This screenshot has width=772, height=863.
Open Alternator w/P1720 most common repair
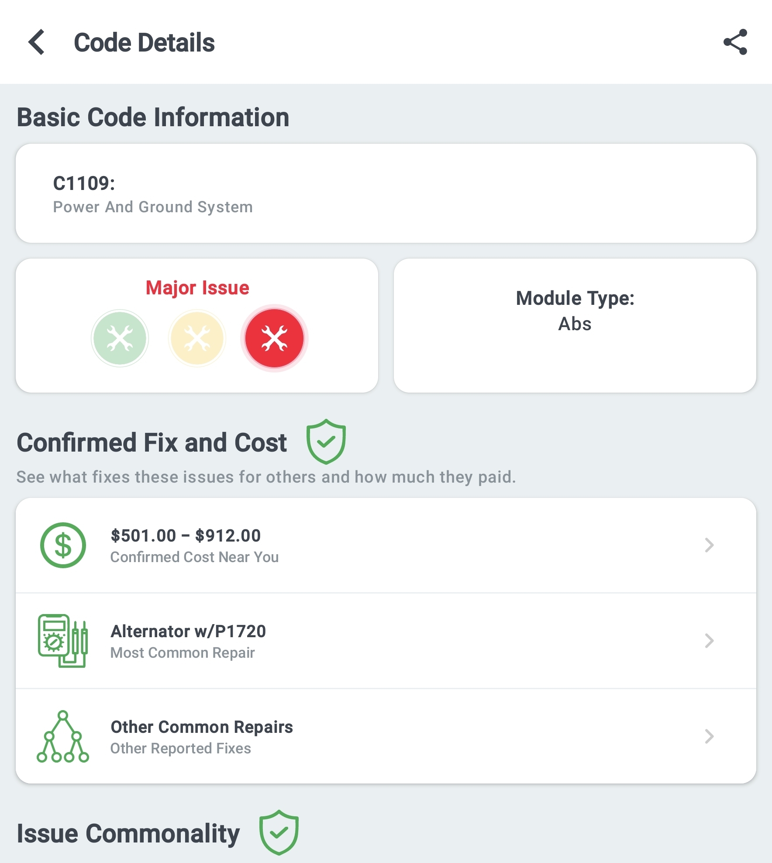click(x=188, y=632)
